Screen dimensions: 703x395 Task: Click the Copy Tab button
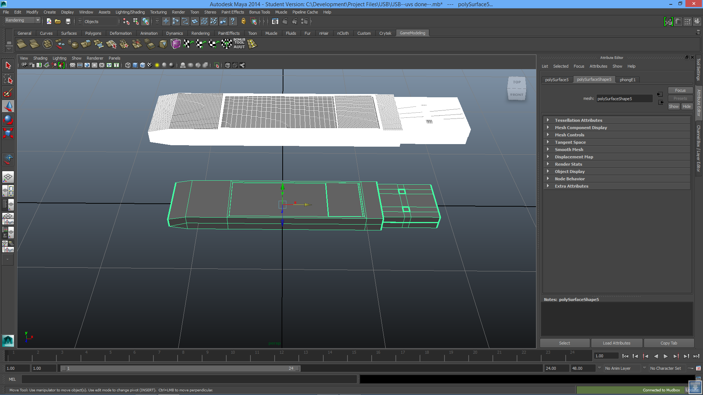point(669,343)
